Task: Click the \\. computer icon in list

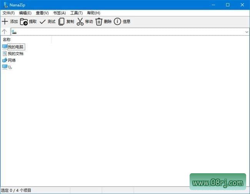Action: point(5,67)
